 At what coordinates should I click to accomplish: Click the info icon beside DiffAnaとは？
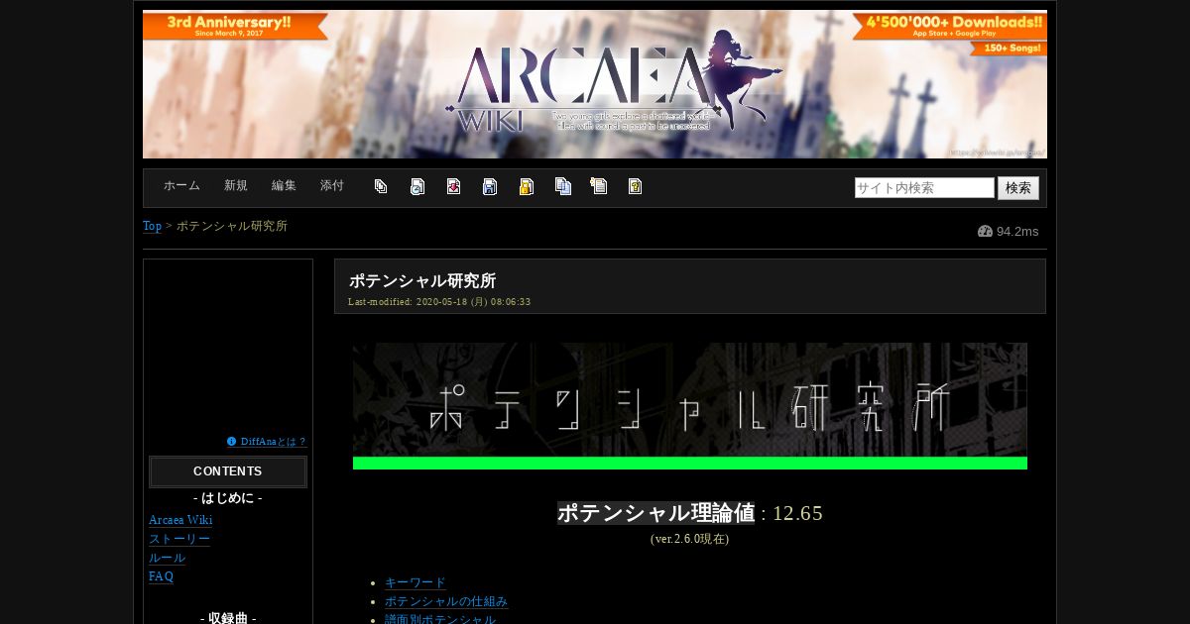[x=231, y=442]
